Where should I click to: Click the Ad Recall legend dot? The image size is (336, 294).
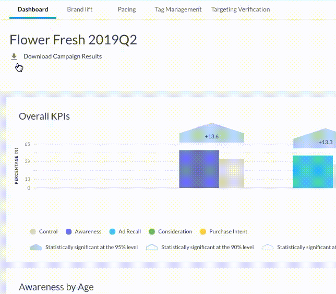pos(112,232)
